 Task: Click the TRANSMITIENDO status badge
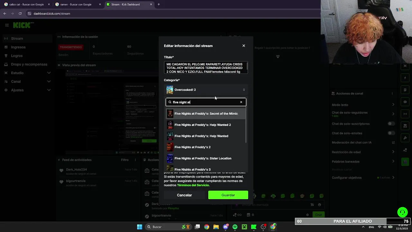click(x=71, y=47)
